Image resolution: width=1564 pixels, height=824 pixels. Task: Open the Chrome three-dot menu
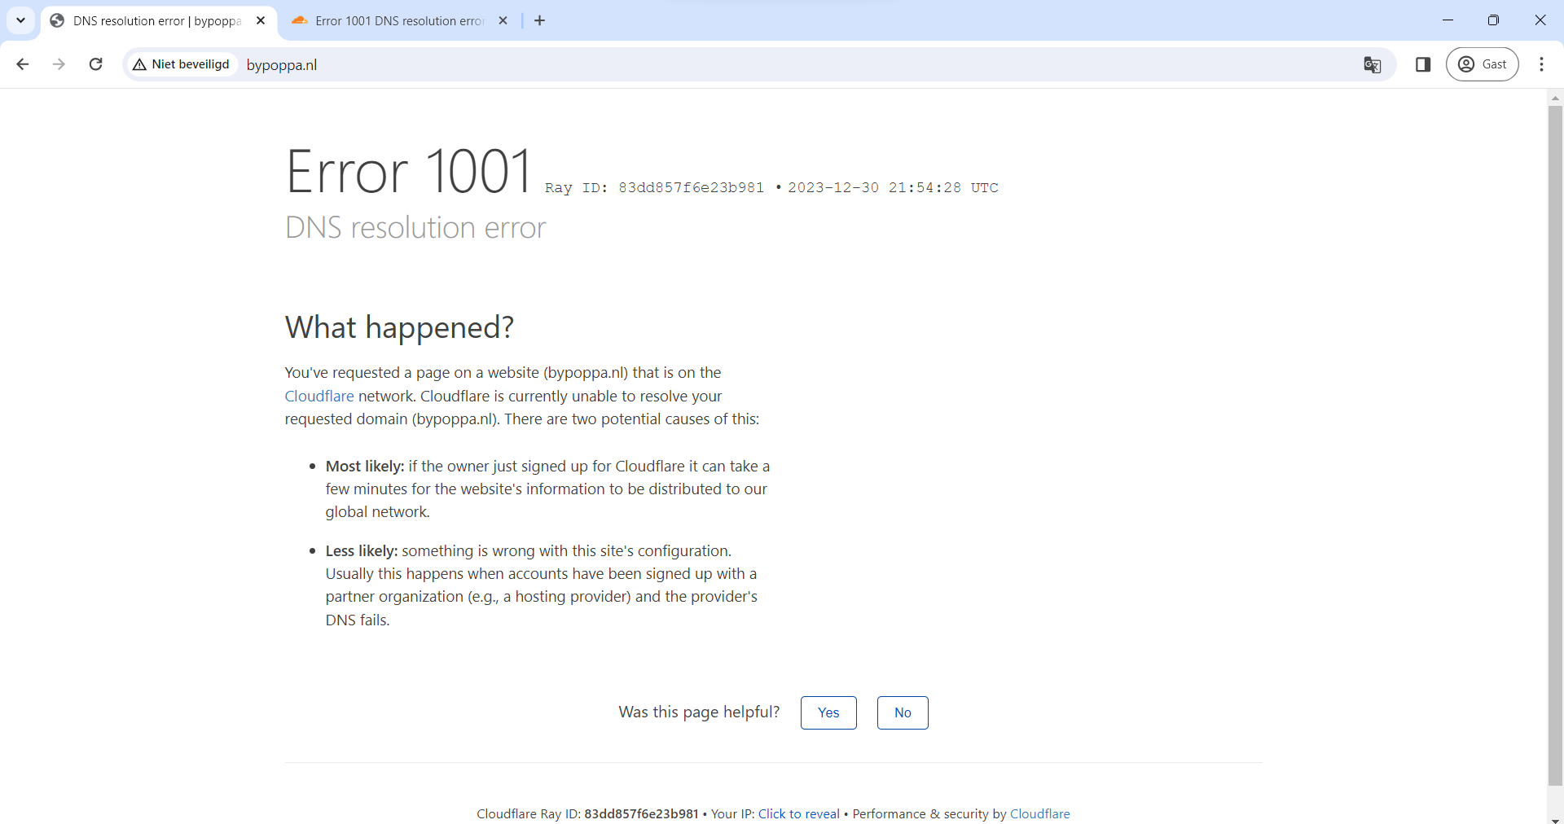(1541, 64)
